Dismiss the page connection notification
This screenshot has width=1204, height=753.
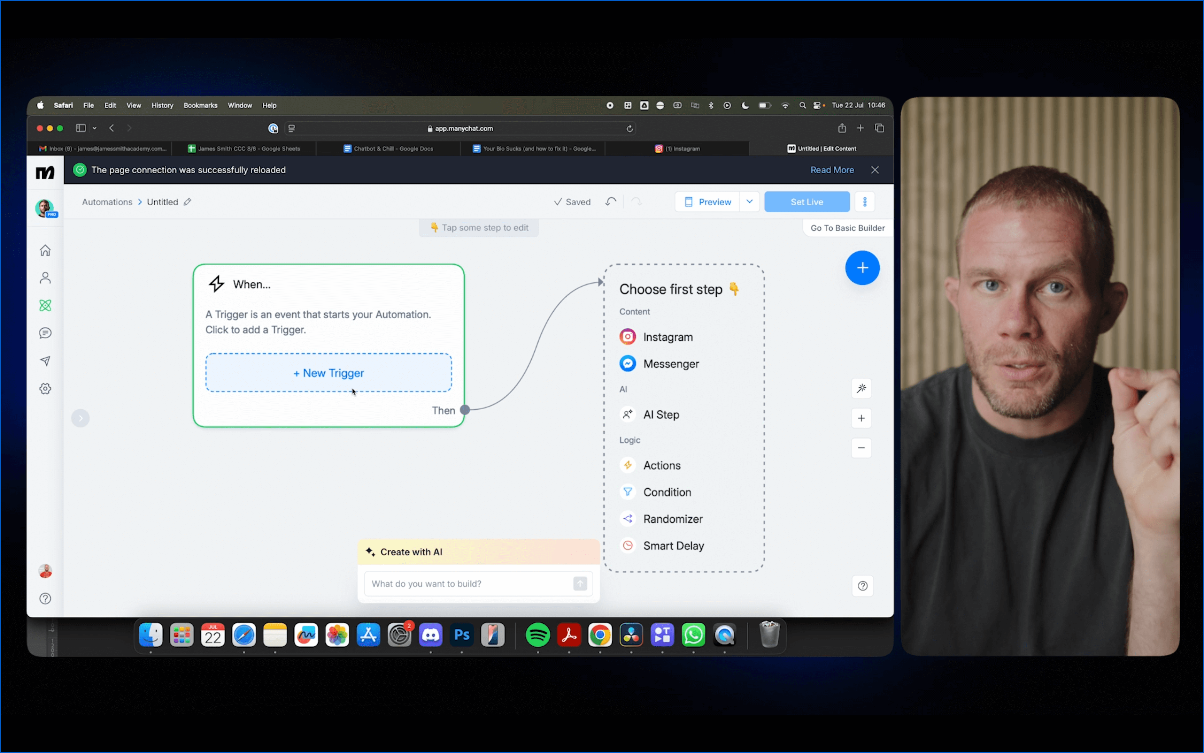pos(875,170)
